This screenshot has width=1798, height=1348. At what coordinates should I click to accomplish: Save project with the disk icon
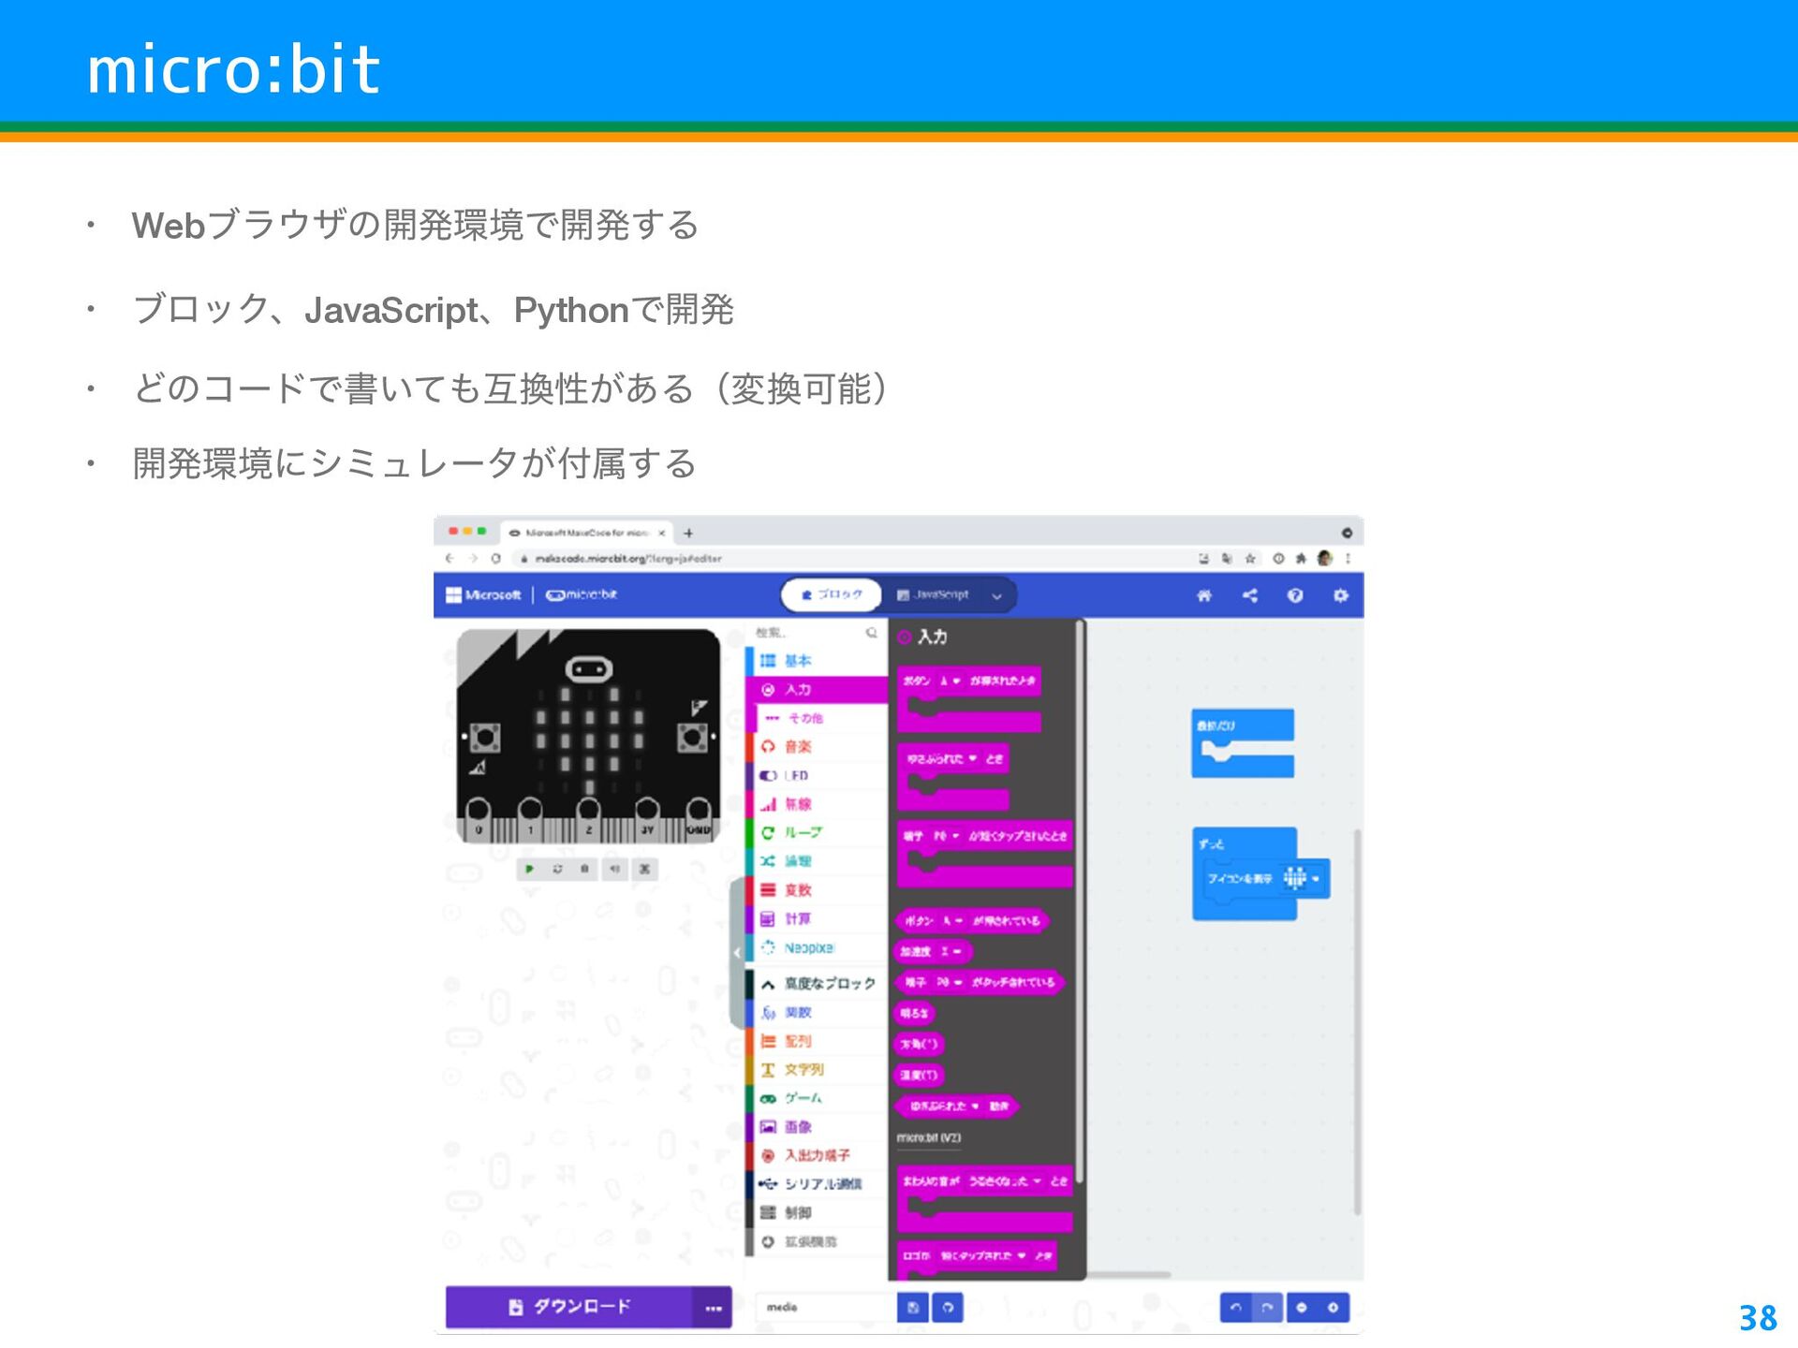[913, 1308]
